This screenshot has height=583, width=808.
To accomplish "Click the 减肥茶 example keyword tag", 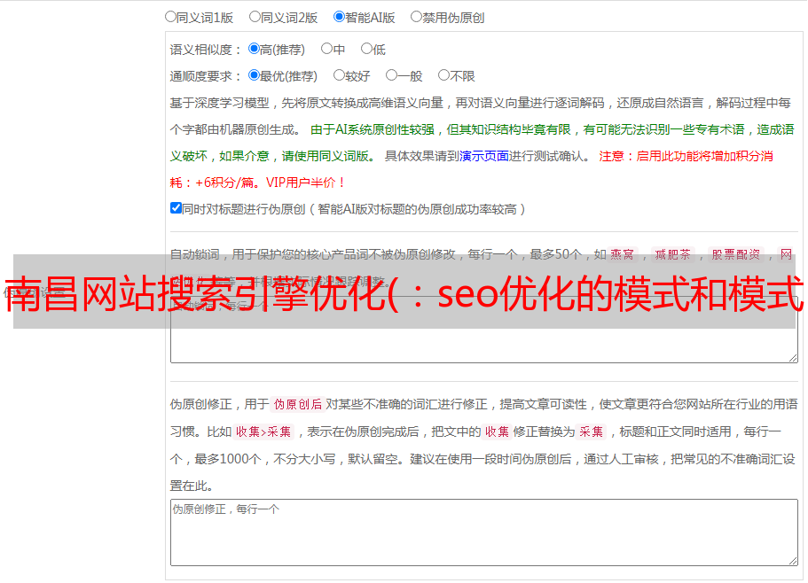I will (x=672, y=254).
